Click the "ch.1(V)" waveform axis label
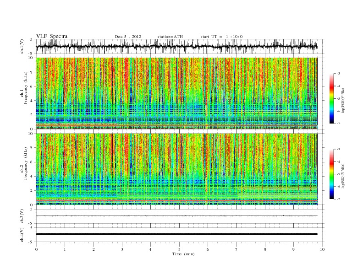 point(22,46)
